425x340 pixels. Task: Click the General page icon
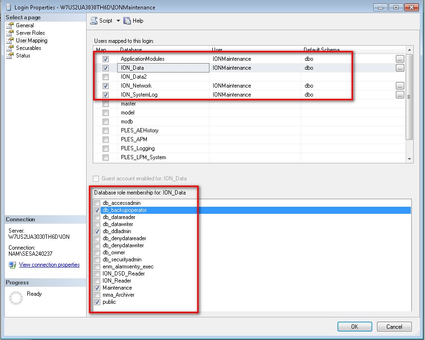10,25
